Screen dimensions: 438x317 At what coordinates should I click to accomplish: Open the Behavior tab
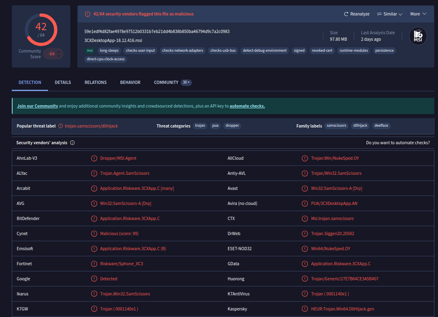click(x=130, y=82)
